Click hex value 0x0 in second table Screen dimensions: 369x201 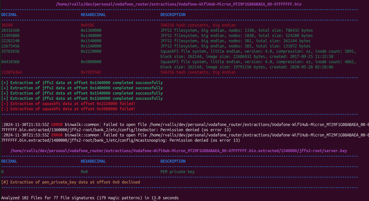(84, 172)
